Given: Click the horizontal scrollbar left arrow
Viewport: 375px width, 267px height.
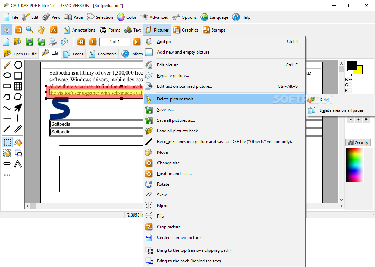Looking at the screenshot, I should click(x=27, y=206).
